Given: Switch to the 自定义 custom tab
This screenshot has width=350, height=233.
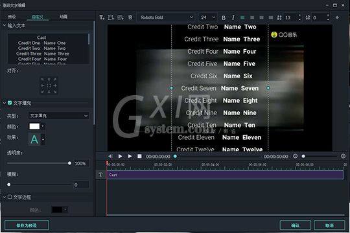Looking at the screenshot, I should point(38,17).
